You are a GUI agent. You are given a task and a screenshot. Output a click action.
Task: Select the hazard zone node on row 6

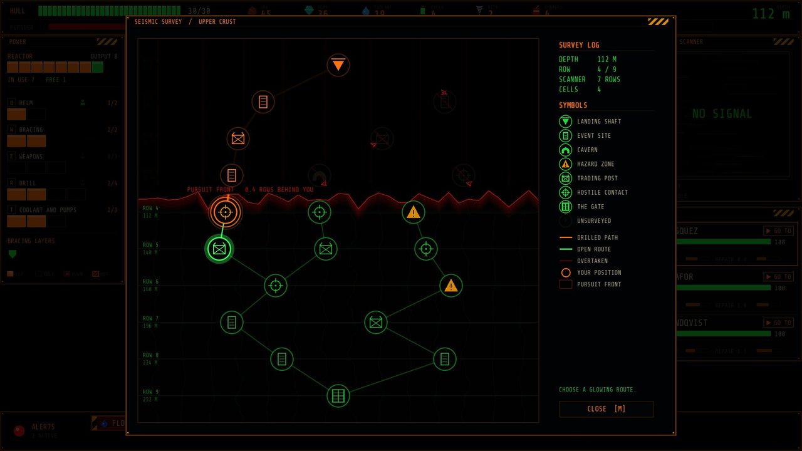click(451, 286)
